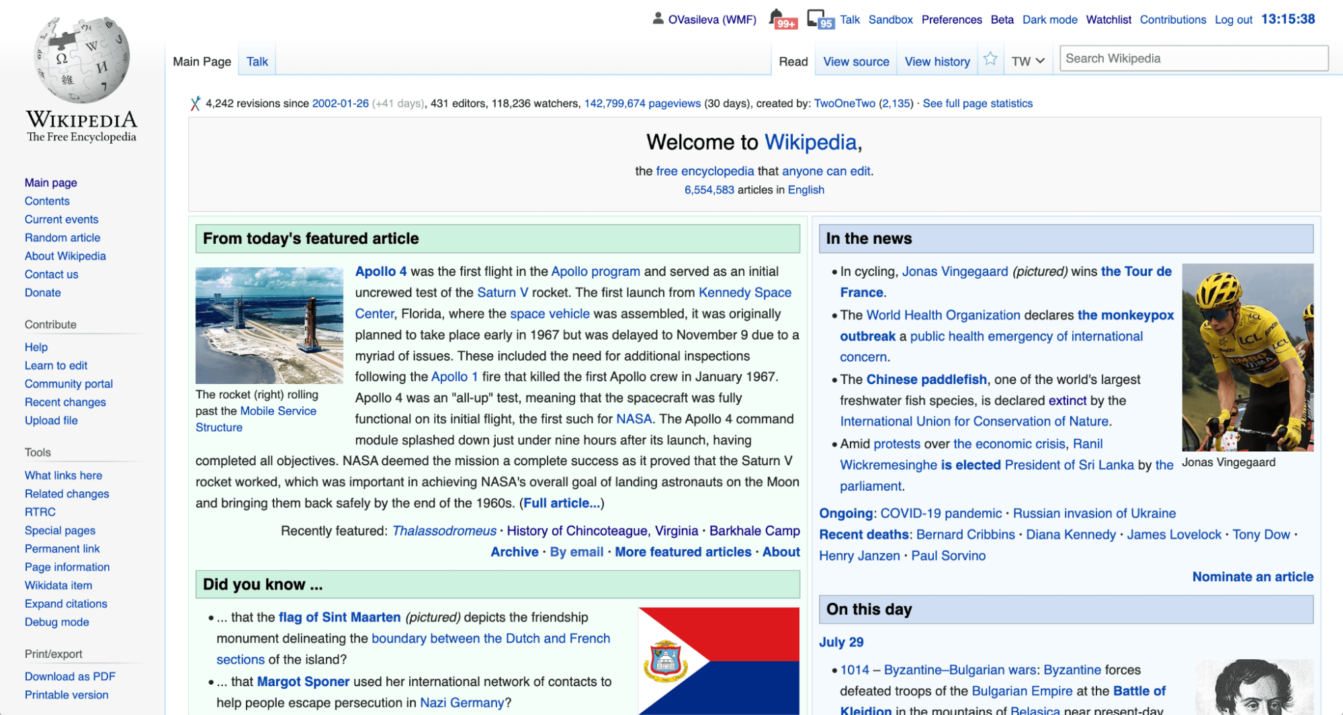This screenshot has width=1343, height=715.
Task: Expand the TW Twinkle dropdown menu
Action: [x=1028, y=61]
